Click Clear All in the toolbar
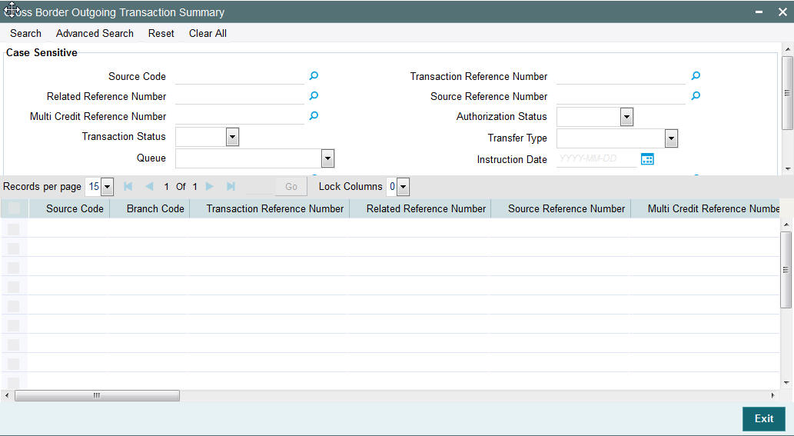 (x=208, y=33)
